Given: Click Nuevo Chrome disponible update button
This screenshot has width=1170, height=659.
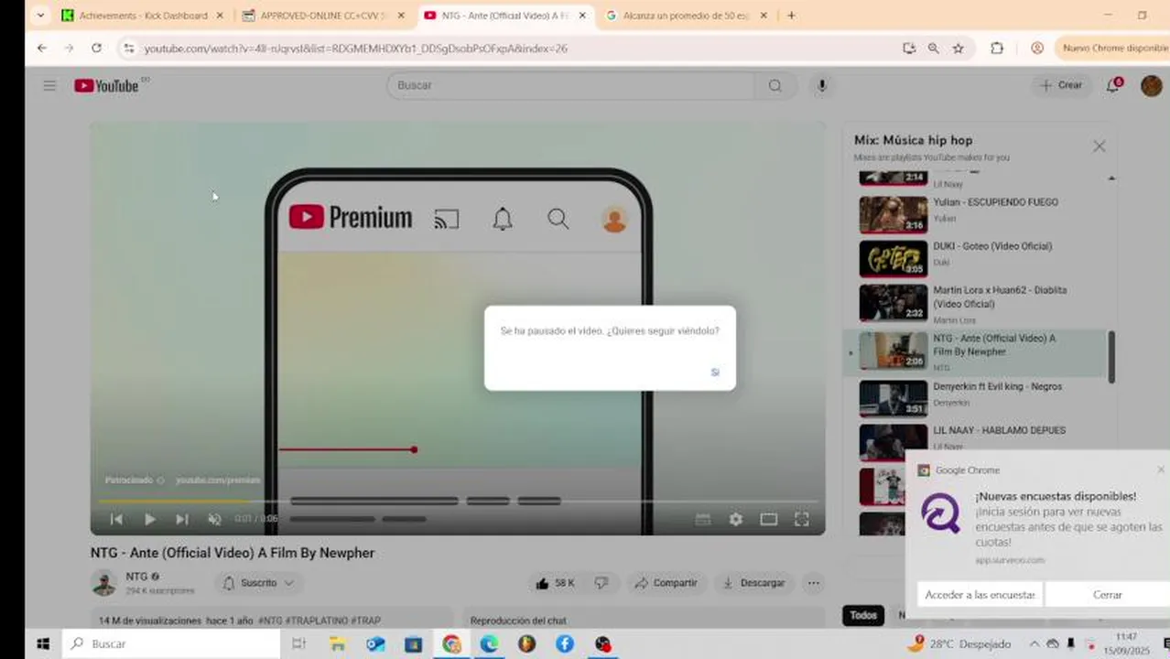Looking at the screenshot, I should (x=1111, y=49).
